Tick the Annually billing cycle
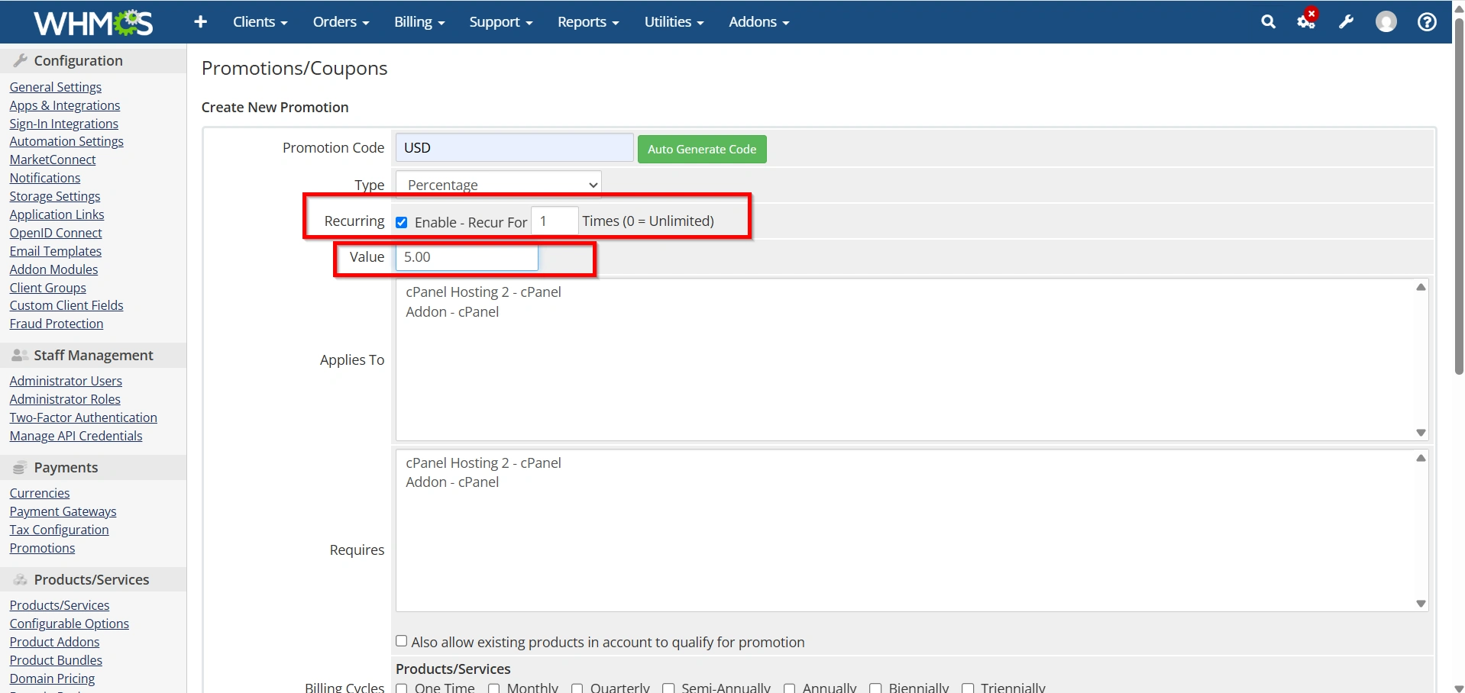The image size is (1465, 693). coord(790,688)
